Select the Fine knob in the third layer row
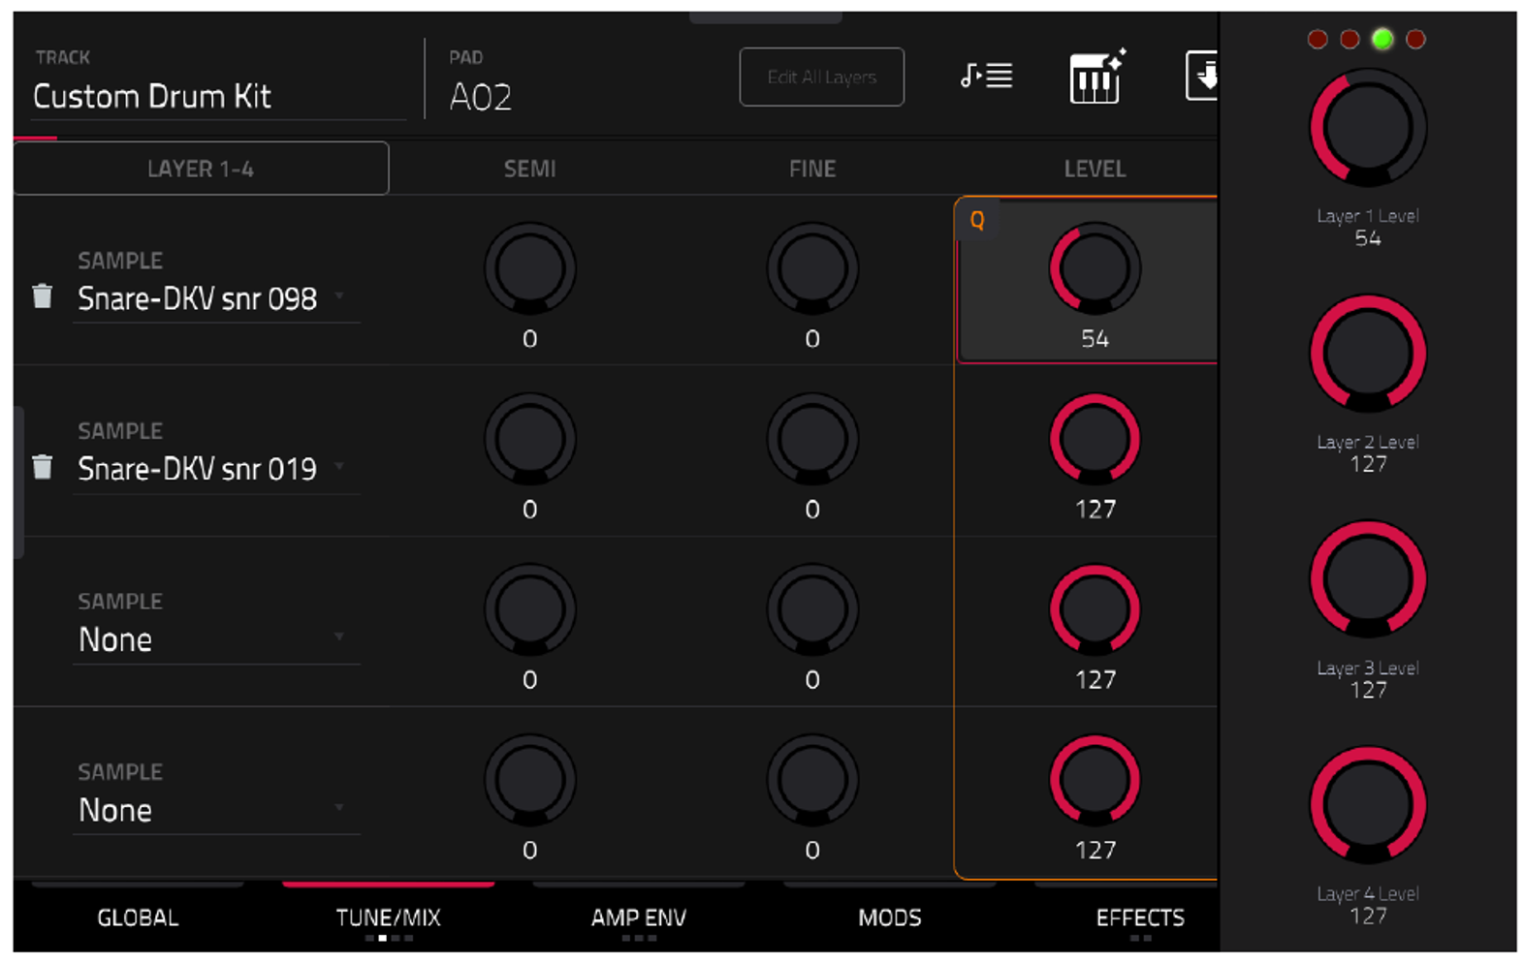The height and width of the screenshot is (963, 1525). pos(812,609)
